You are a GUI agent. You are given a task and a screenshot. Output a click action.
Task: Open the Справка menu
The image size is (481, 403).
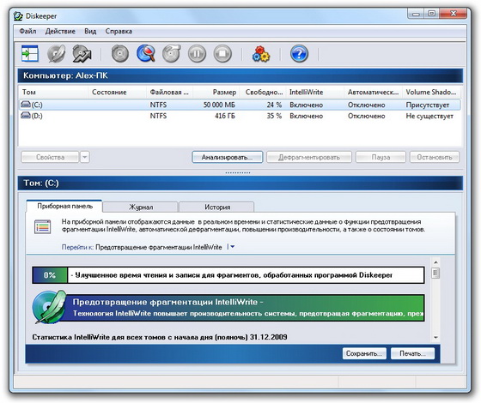119,31
